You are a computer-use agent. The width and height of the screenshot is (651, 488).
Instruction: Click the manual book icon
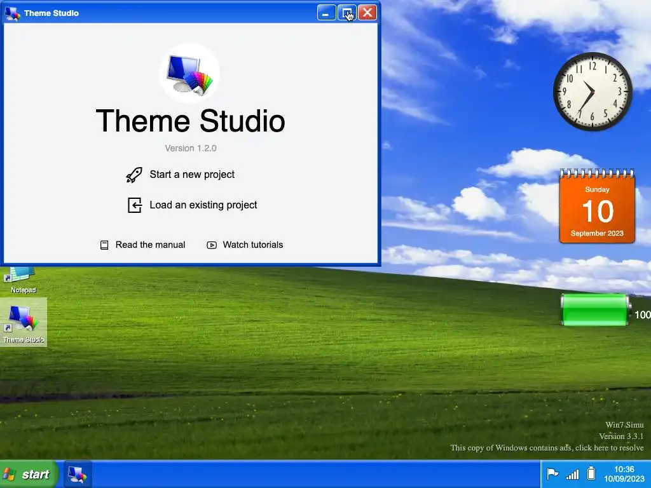click(104, 245)
